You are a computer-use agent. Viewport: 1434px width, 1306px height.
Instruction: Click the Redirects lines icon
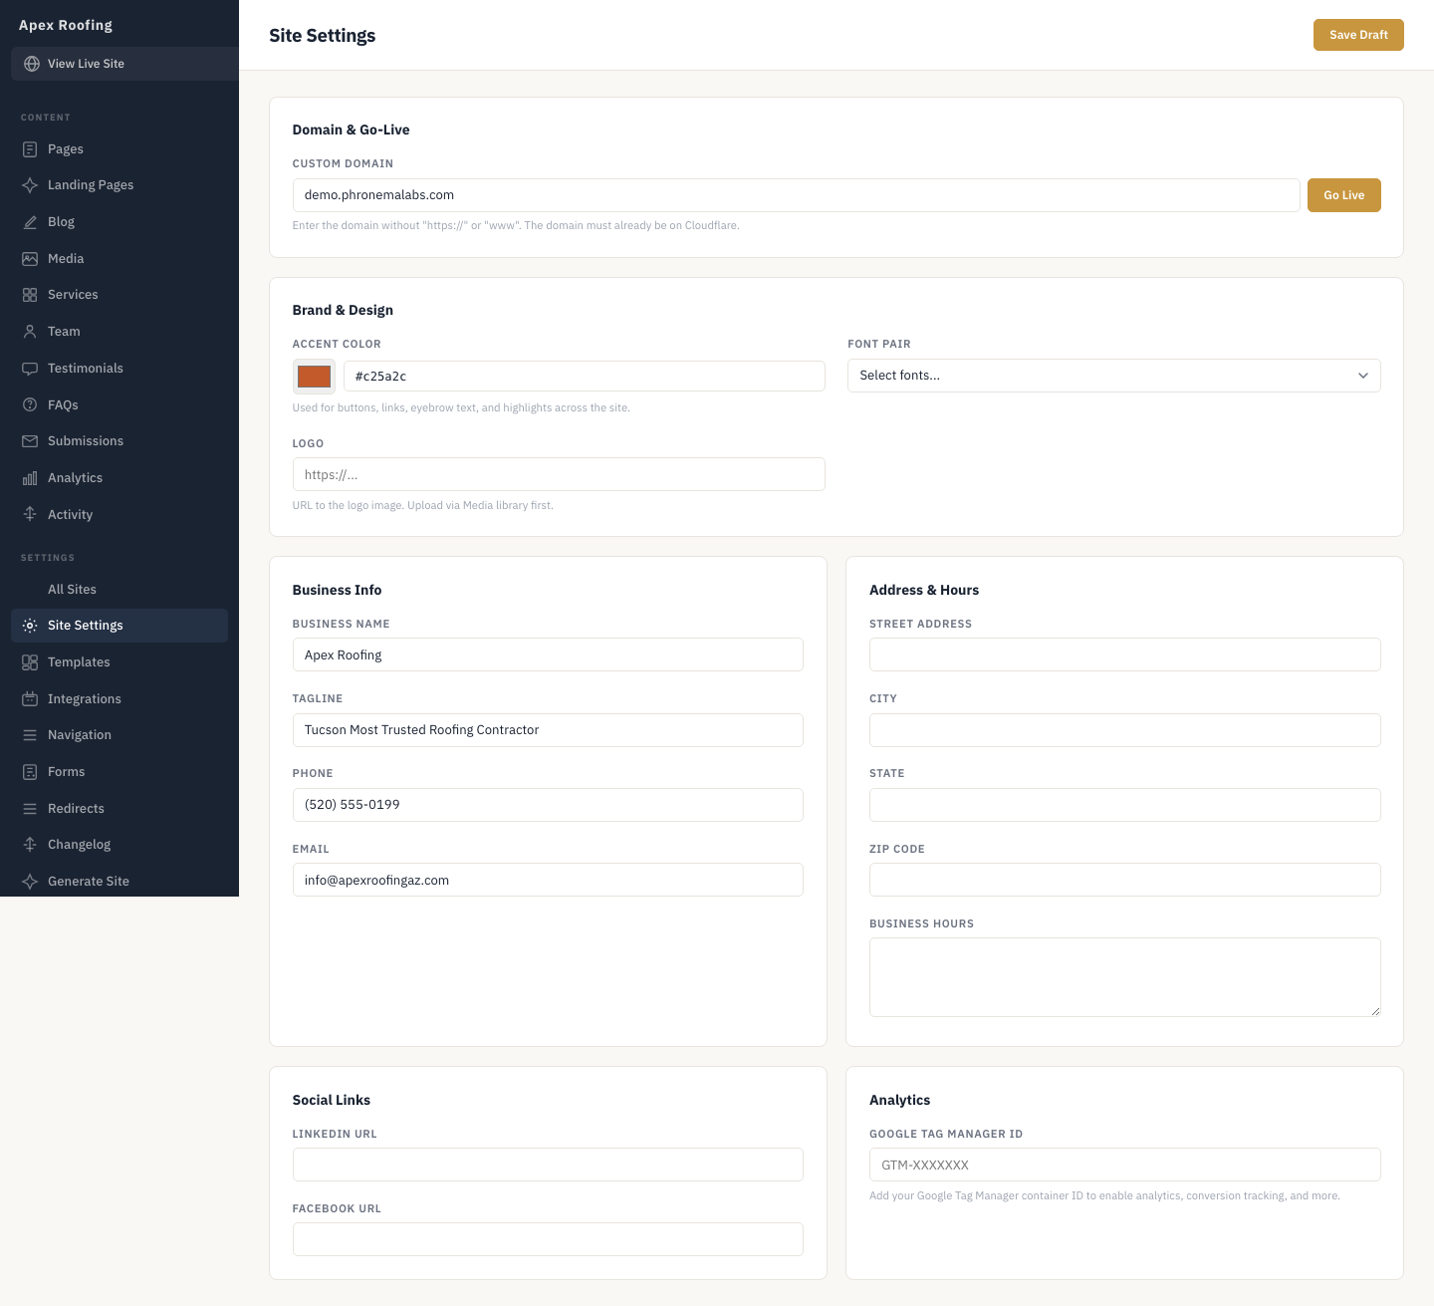[30, 809]
